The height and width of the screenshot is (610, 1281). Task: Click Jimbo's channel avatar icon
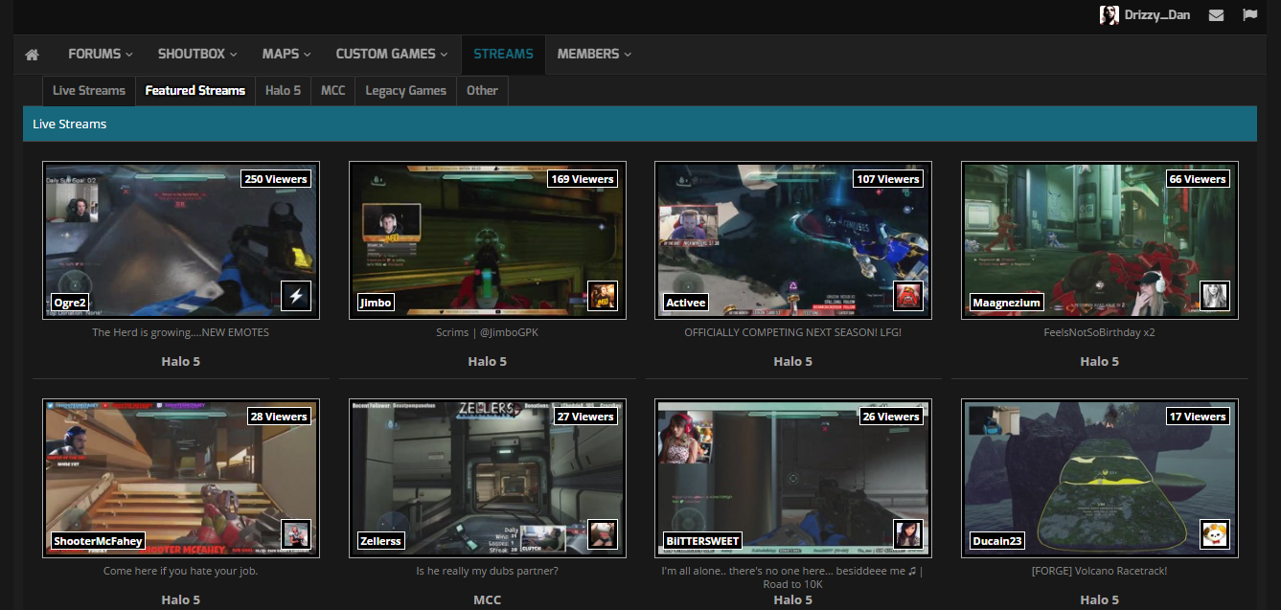click(602, 295)
